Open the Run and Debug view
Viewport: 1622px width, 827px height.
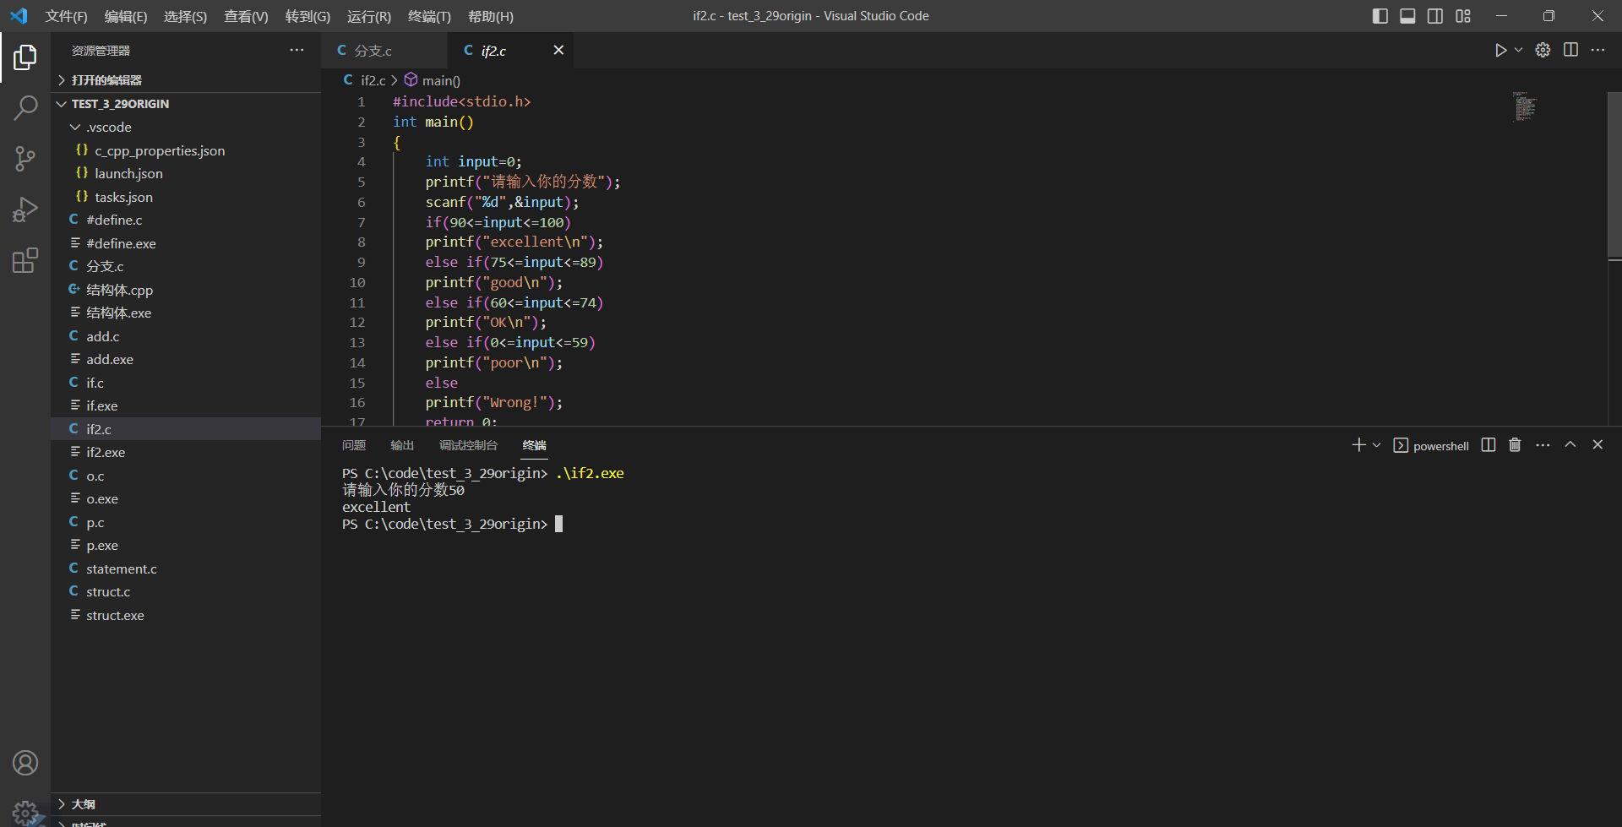tap(25, 209)
